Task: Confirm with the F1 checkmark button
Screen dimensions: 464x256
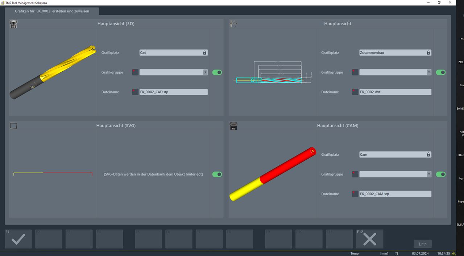Action: tap(18, 239)
